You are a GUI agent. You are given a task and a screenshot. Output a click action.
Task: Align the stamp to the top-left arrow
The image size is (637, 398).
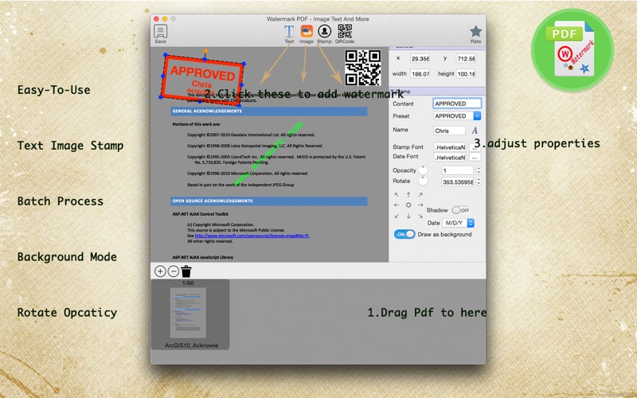point(397,195)
